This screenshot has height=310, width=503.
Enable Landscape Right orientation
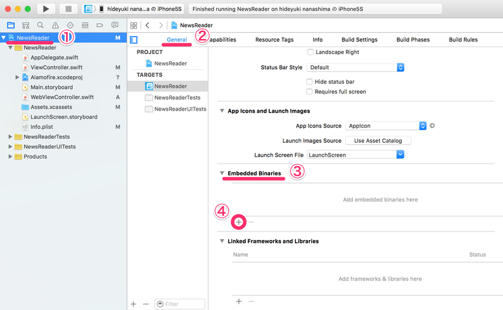(x=310, y=52)
